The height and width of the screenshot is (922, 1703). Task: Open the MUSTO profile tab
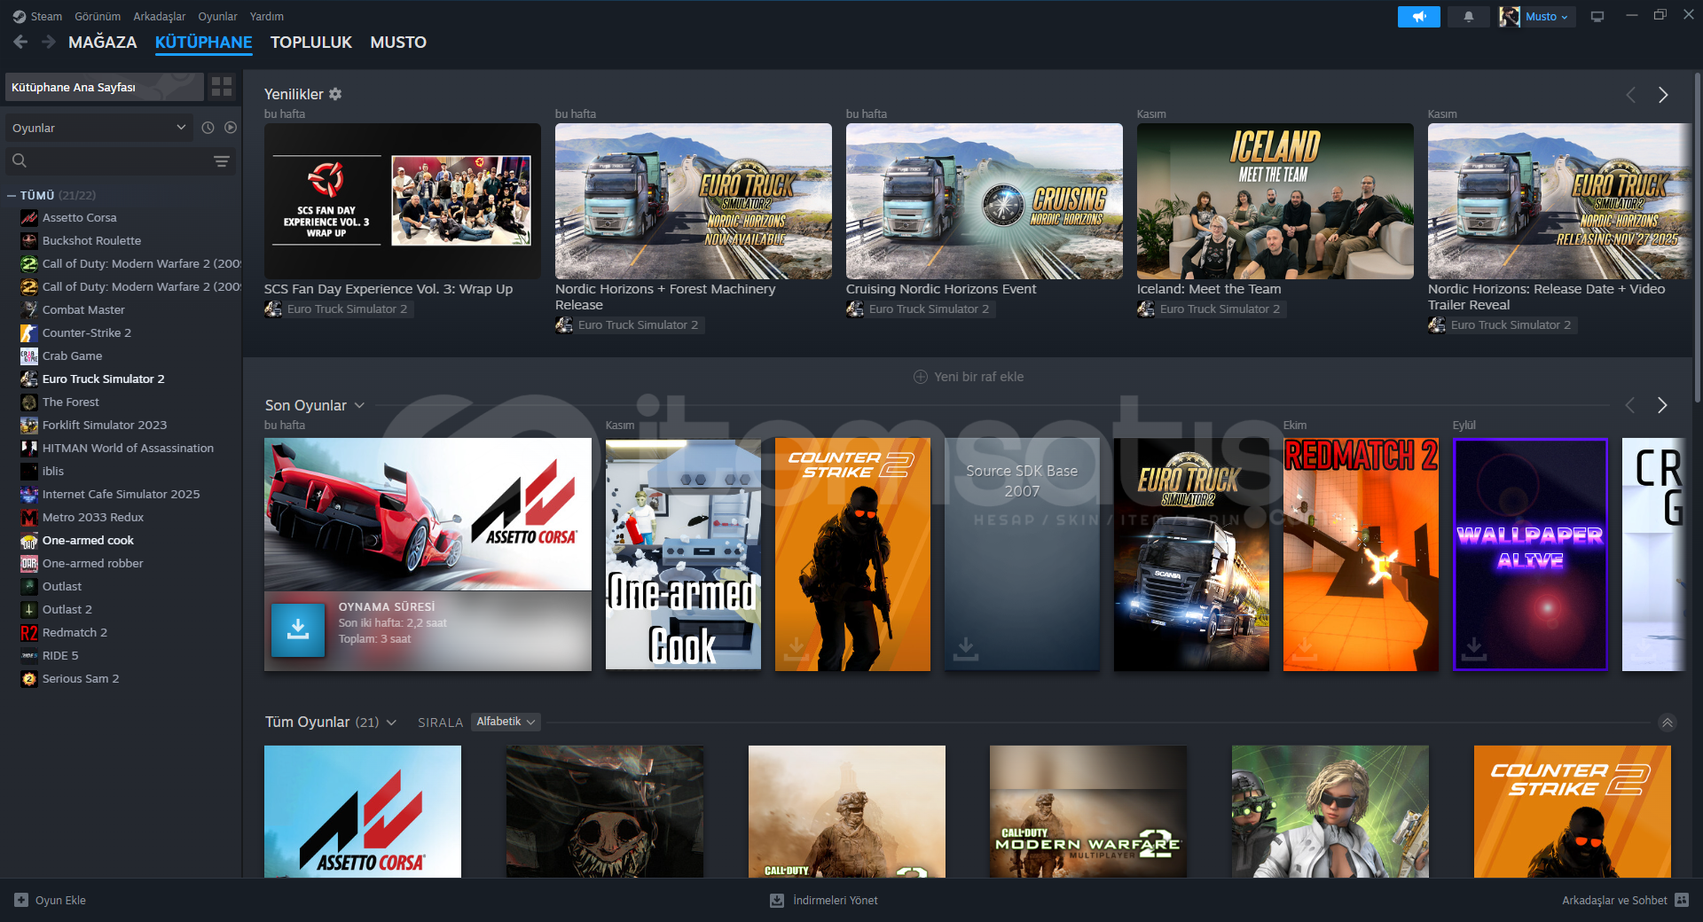click(398, 42)
